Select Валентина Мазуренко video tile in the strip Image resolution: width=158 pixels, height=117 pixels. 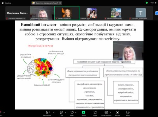pyautogui.click(x=42, y=13)
